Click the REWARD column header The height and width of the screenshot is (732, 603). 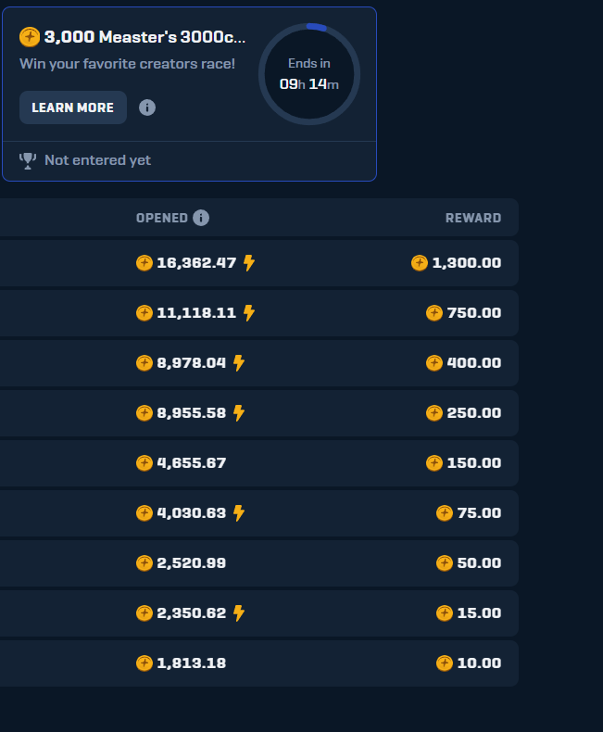pyautogui.click(x=473, y=218)
